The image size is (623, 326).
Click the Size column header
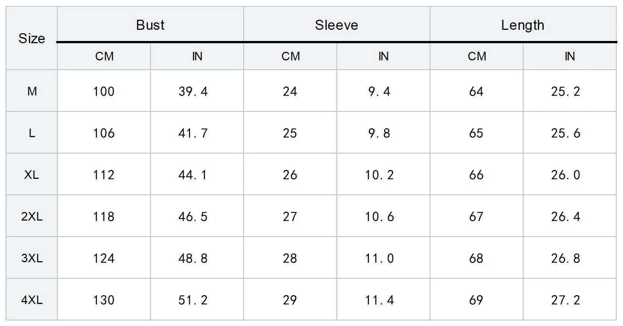pyautogui.click(x=32, y=38)
